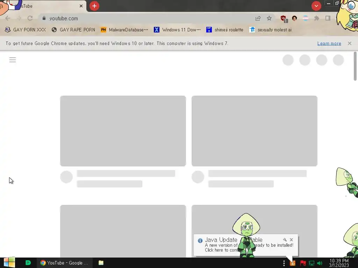Bookmark this page with the star icon
The image size is (358, 268).
pos(269,18)
